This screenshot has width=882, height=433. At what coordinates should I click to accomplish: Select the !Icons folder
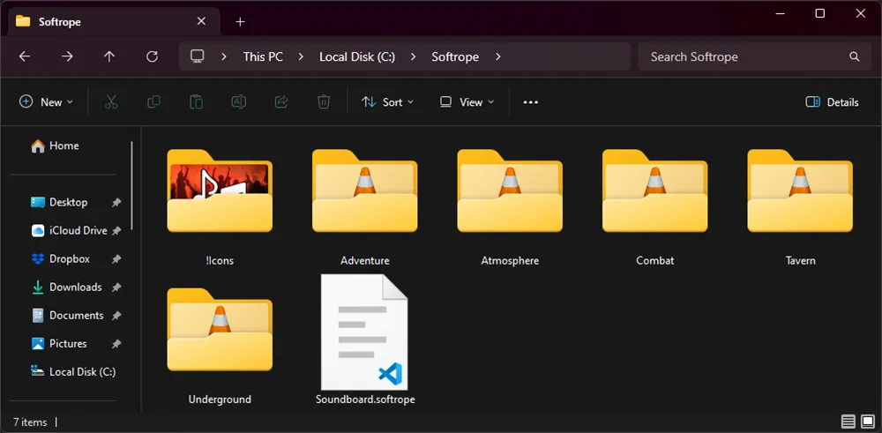220,207
